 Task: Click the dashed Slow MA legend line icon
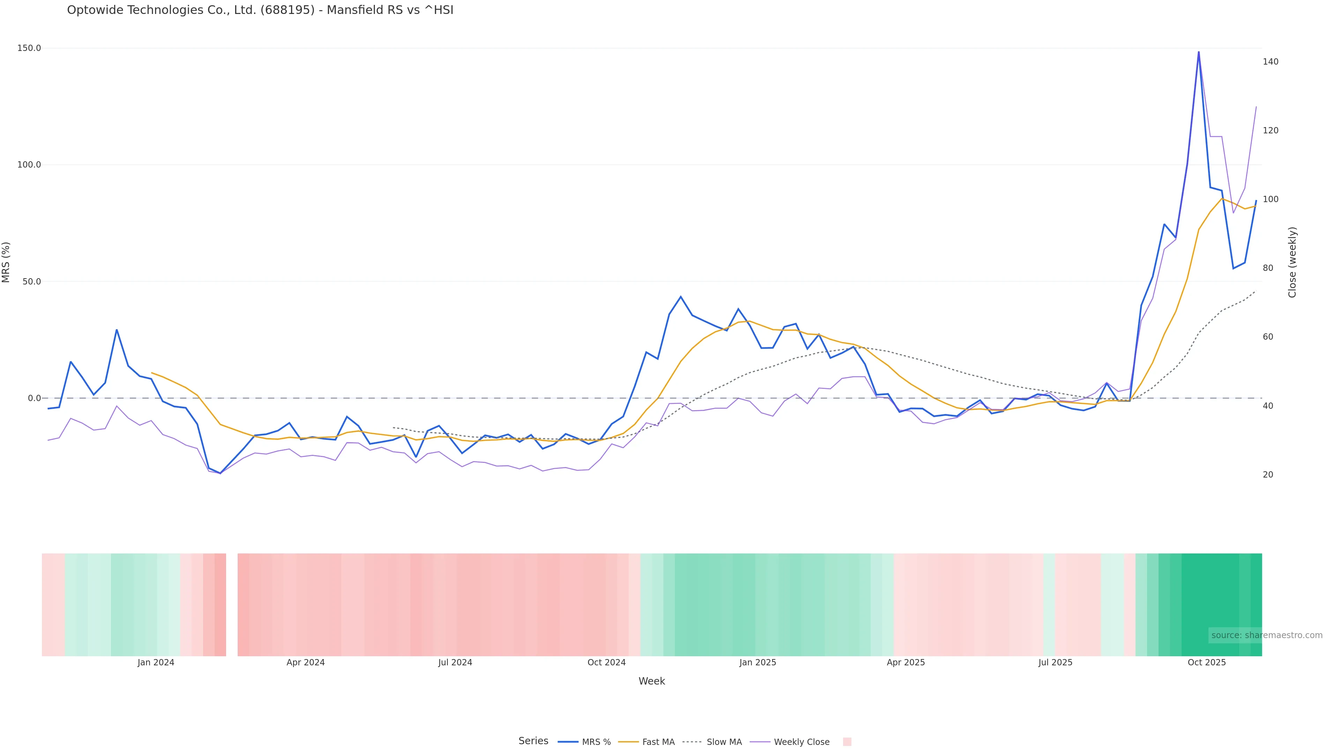(x=692, y=742)
